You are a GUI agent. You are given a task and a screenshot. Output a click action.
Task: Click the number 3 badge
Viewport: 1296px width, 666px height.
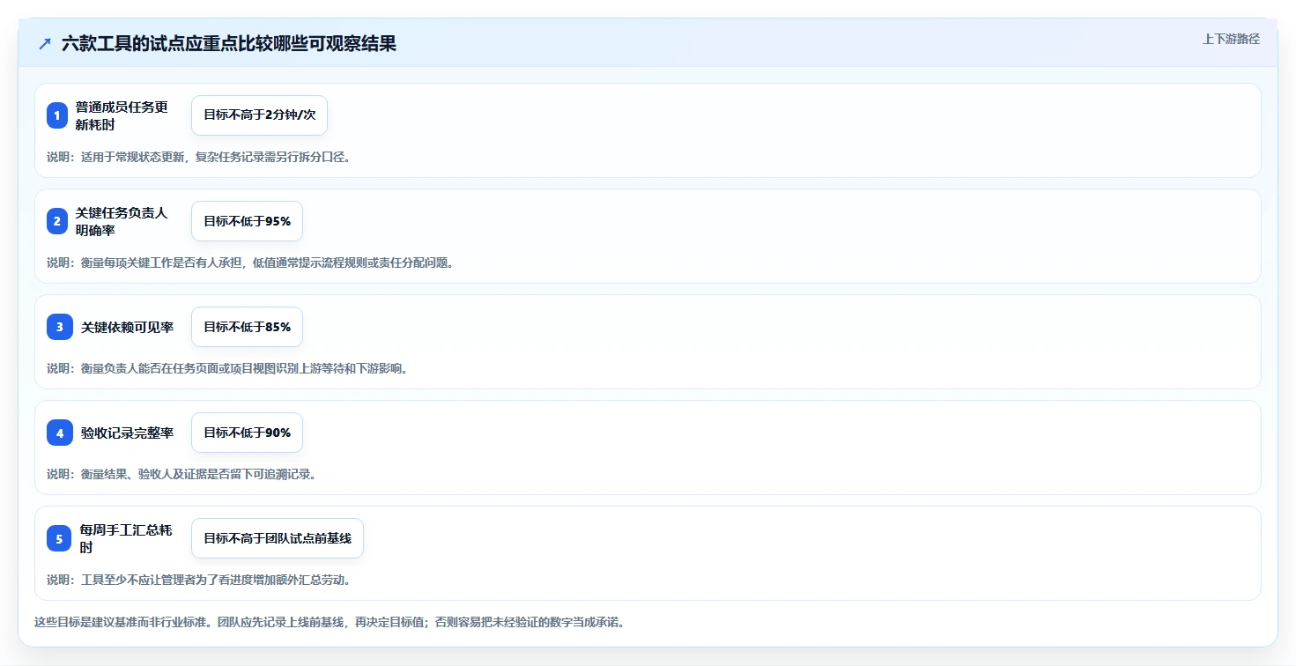pos(60,327)
